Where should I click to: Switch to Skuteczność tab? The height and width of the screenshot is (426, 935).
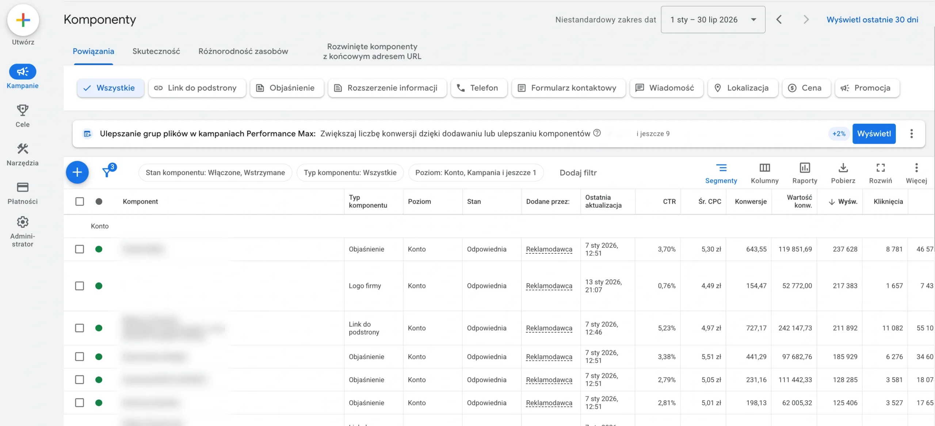(156, 51)
